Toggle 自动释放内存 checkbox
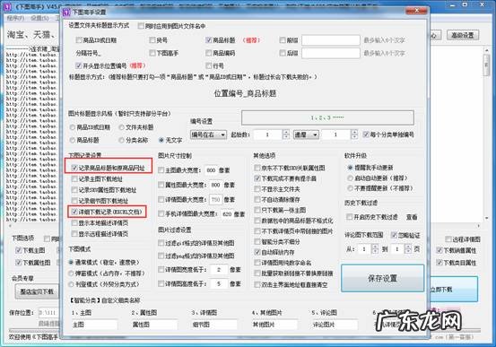Viewport: 496px width, 347px height. point(257,252)
